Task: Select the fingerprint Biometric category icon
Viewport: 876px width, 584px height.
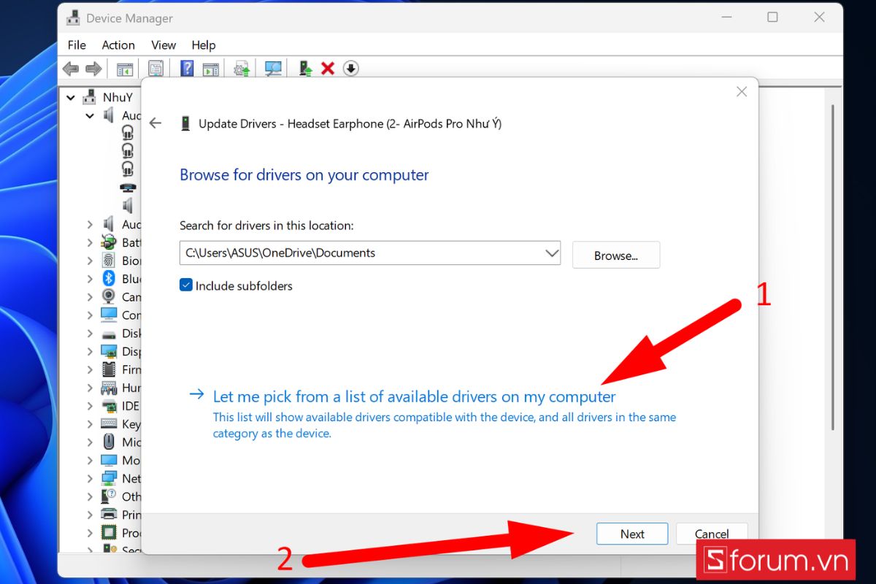Action: [x=109, y=261]
